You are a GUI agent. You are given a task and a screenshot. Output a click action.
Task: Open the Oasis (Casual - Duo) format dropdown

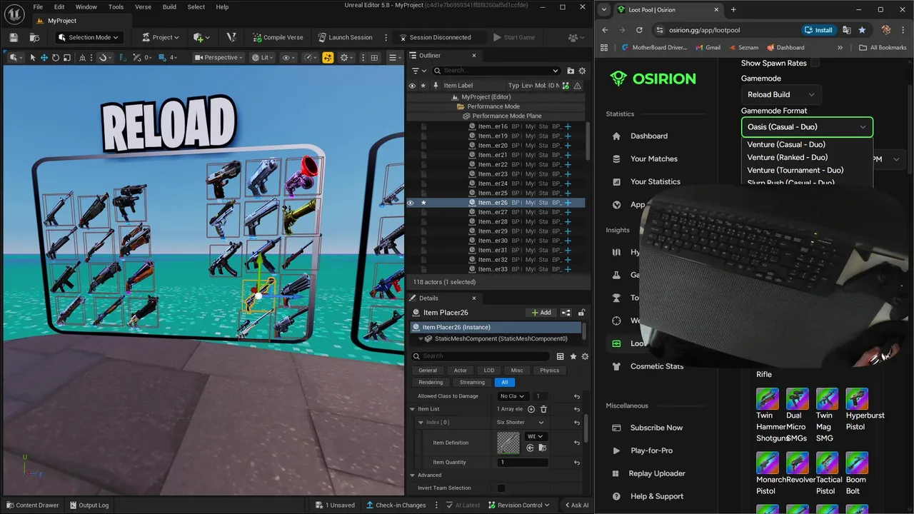point(807,127)
